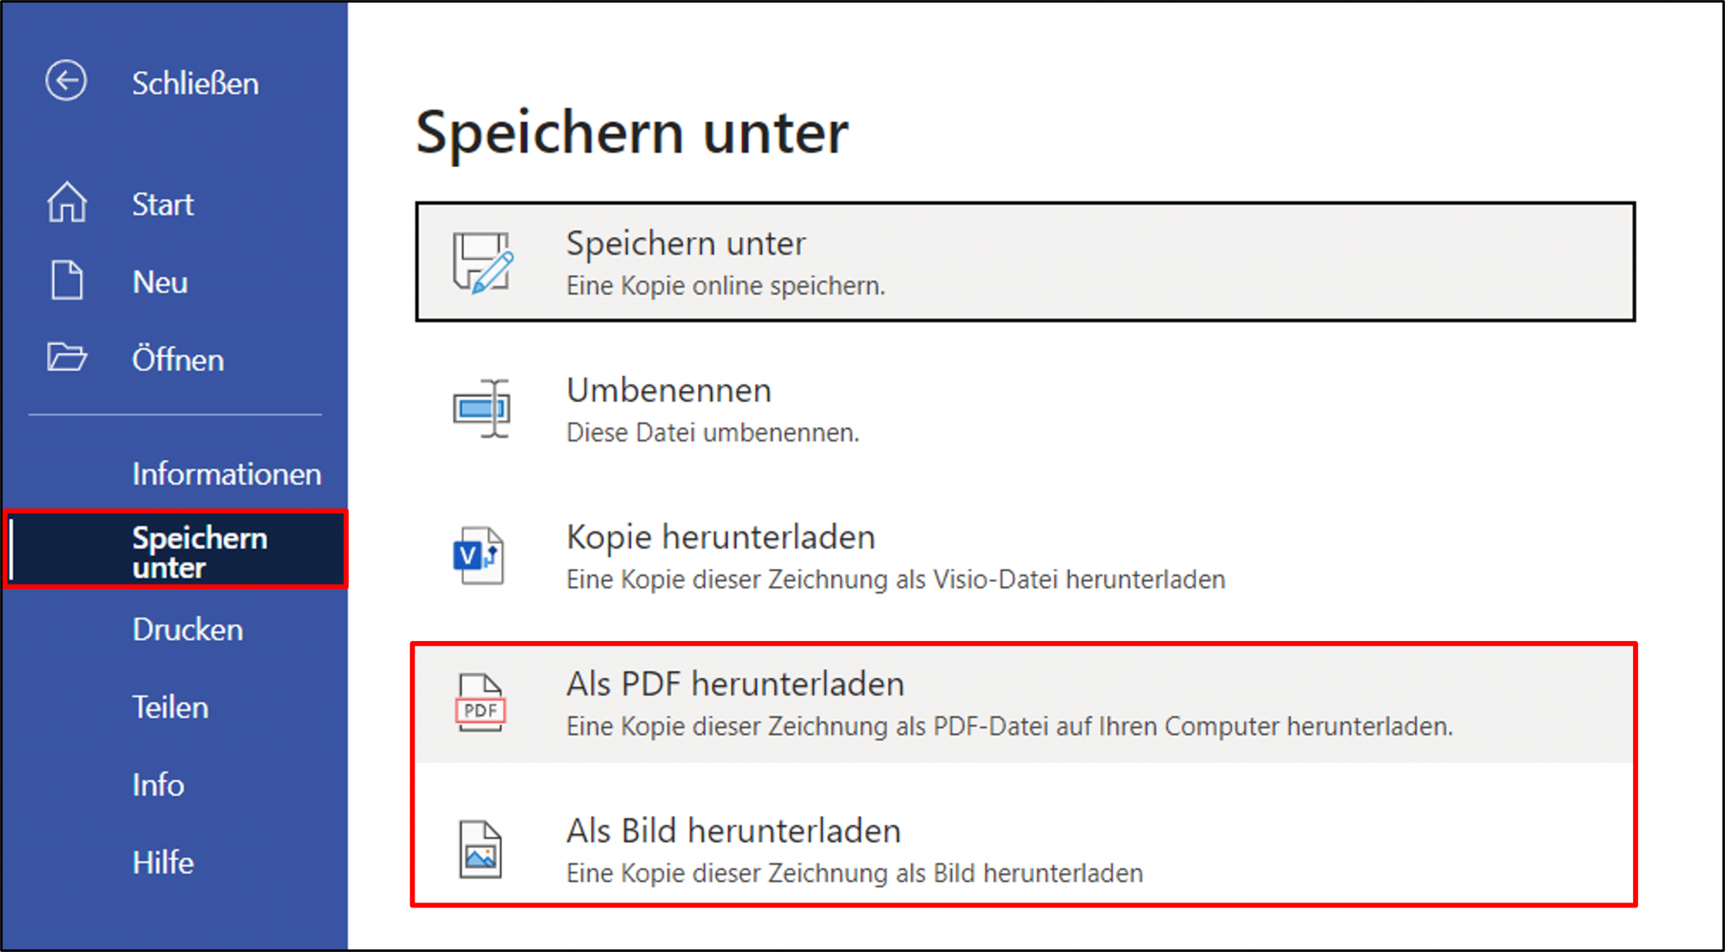Click Umbenennen to rename this file
Screen dimensions: 1725x952
click(668, 389)
